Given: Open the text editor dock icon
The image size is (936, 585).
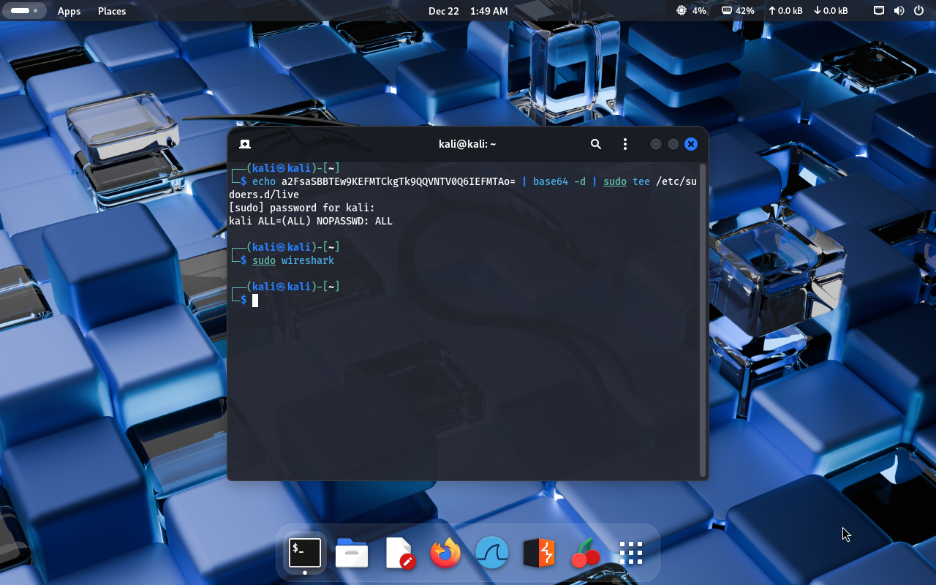Looking at the screenshot, I should [399, 553].
